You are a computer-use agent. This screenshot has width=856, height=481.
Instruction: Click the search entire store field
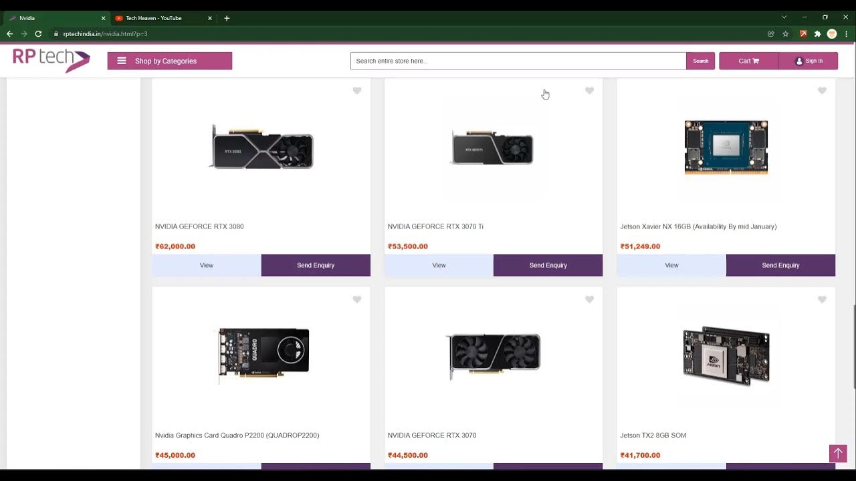[x=518, y=61]
